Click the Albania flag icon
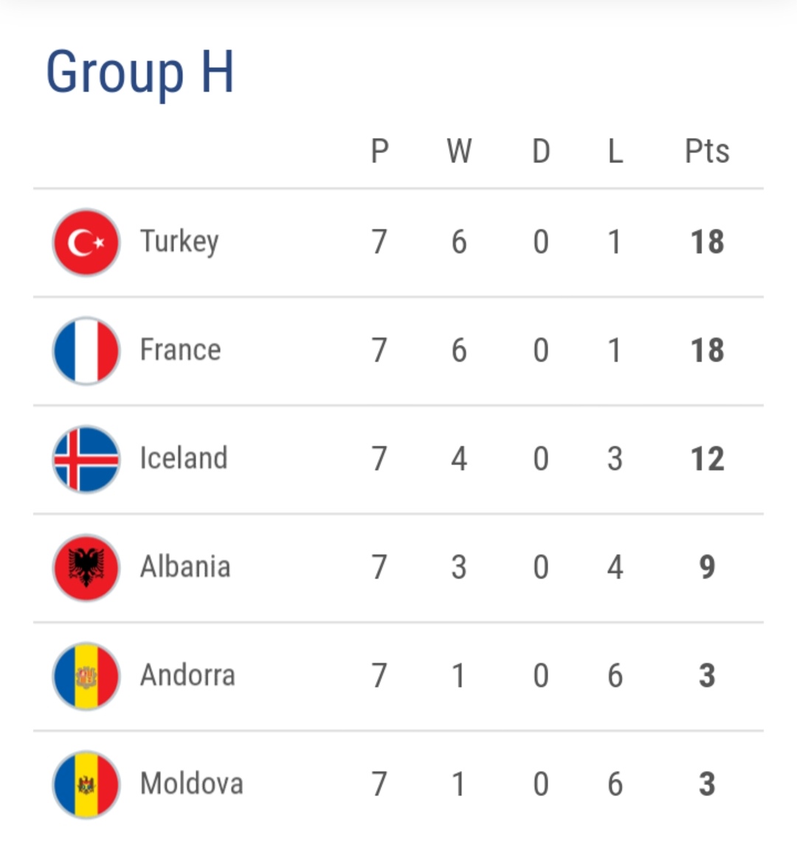The image size is (797, 850). point(86,567)
